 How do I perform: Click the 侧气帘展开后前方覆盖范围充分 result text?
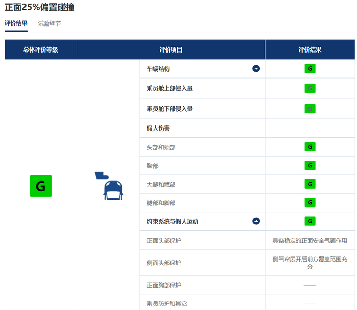310,263
